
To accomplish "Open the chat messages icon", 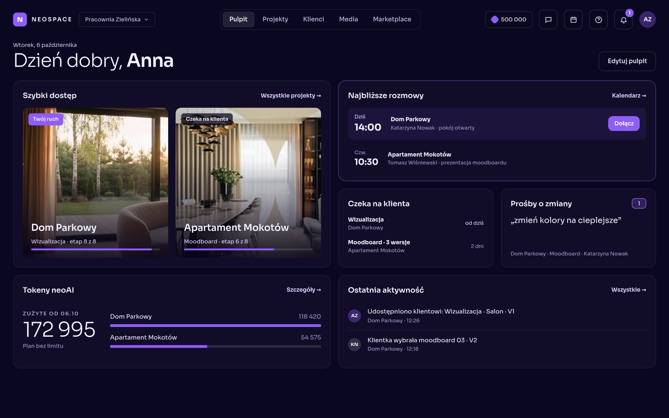I will 548,20.
